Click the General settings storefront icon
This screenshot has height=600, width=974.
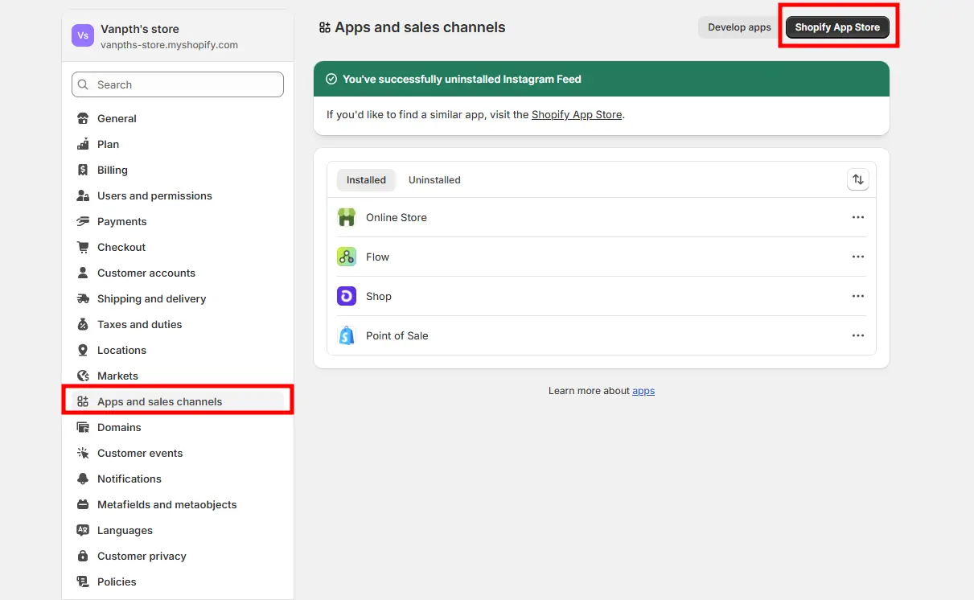tap(83, 118)
